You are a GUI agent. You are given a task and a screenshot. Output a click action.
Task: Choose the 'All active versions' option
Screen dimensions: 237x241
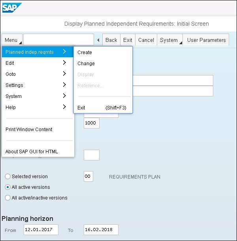pyautogui.click(x=8, y=187)
